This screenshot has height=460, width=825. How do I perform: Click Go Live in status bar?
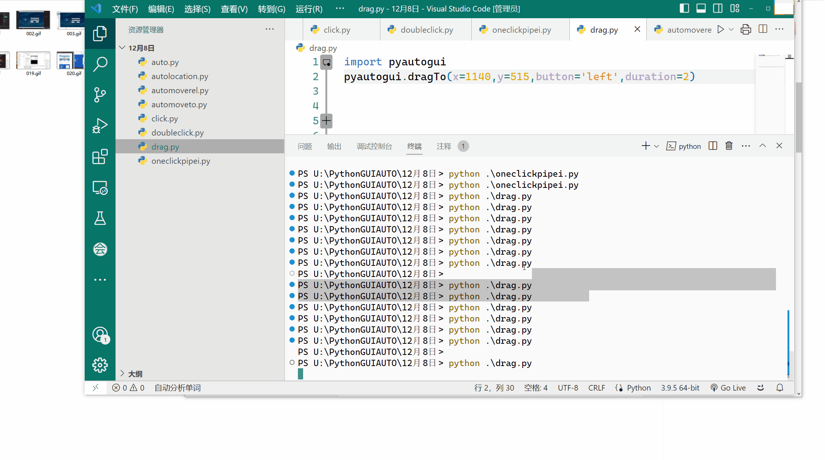pos(728,388)
